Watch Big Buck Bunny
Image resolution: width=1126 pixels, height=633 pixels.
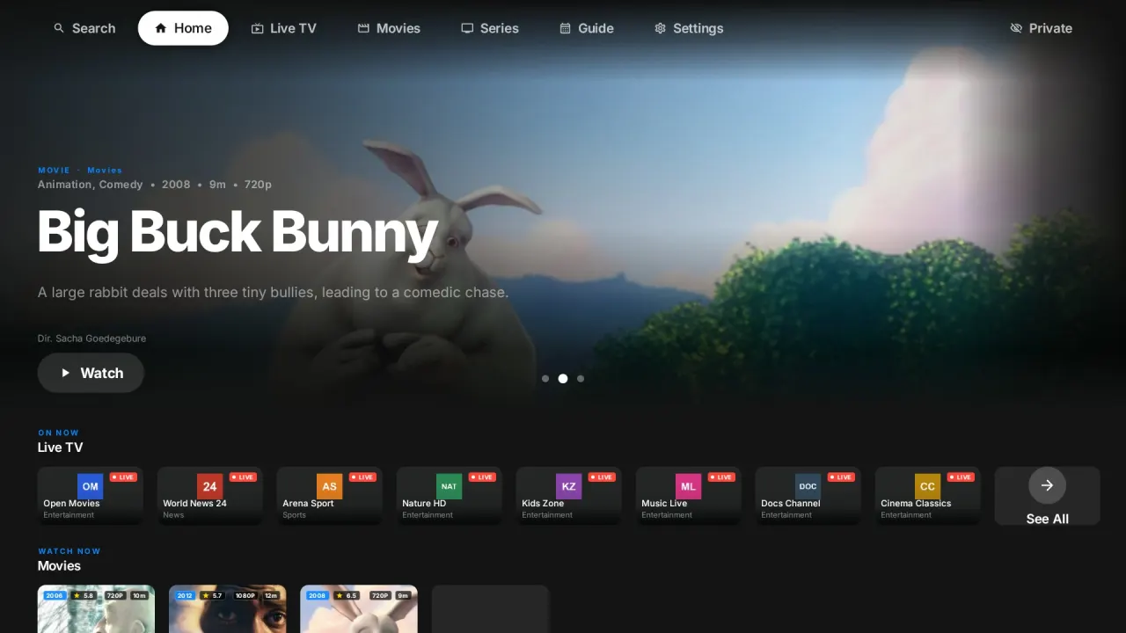click(x=91, y=373)
